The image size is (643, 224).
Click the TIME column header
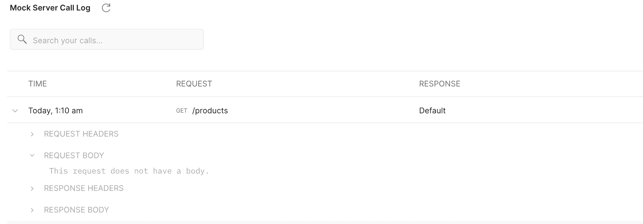[x=38, y=84]
